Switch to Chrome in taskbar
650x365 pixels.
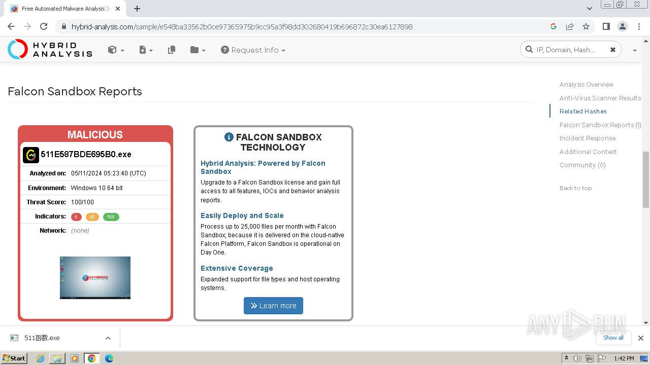pos(92,358)
